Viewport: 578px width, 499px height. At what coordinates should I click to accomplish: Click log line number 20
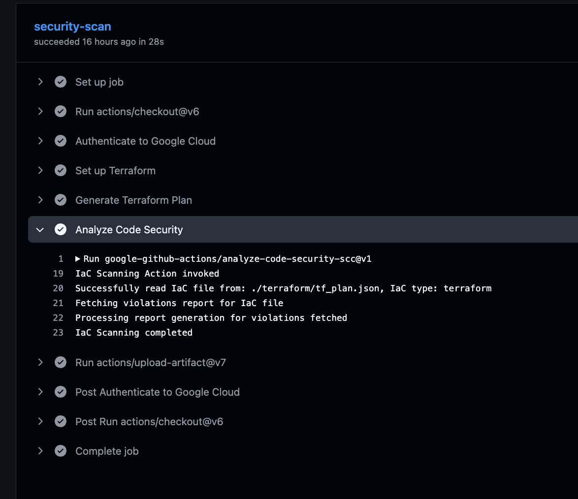pyautogui.click(x=58, y=288)
